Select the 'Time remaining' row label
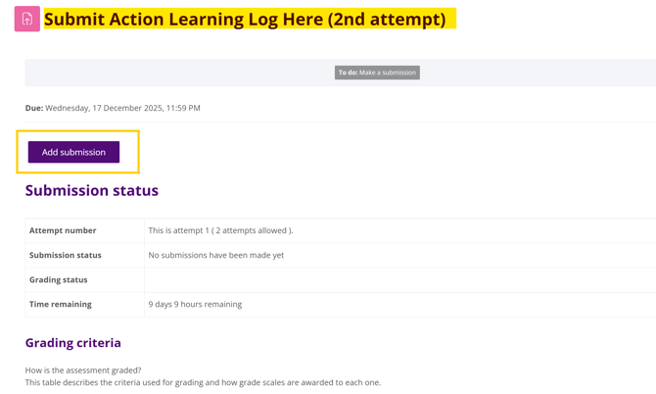The image size is (656, 394). [60, 304]
